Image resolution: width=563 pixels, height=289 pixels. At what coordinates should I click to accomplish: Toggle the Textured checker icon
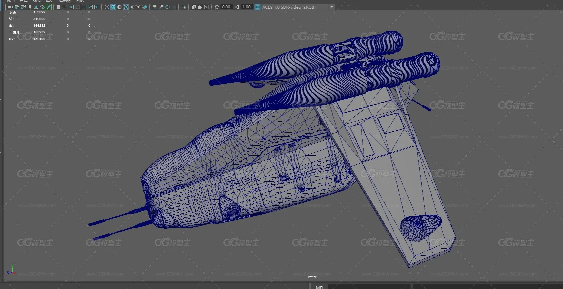[x=132, y=7]
